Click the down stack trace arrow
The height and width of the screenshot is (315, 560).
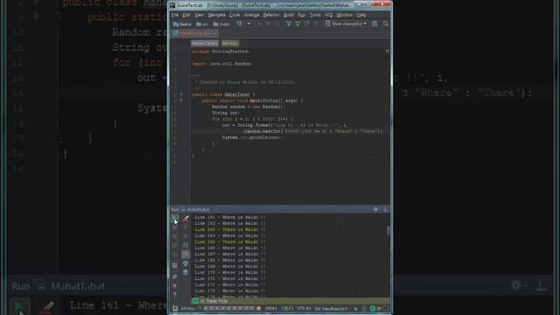click(x=185, y=236)
